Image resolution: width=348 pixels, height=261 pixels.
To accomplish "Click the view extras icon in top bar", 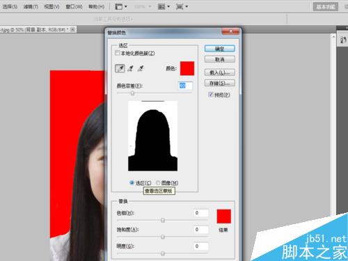I will click(119, 6).
